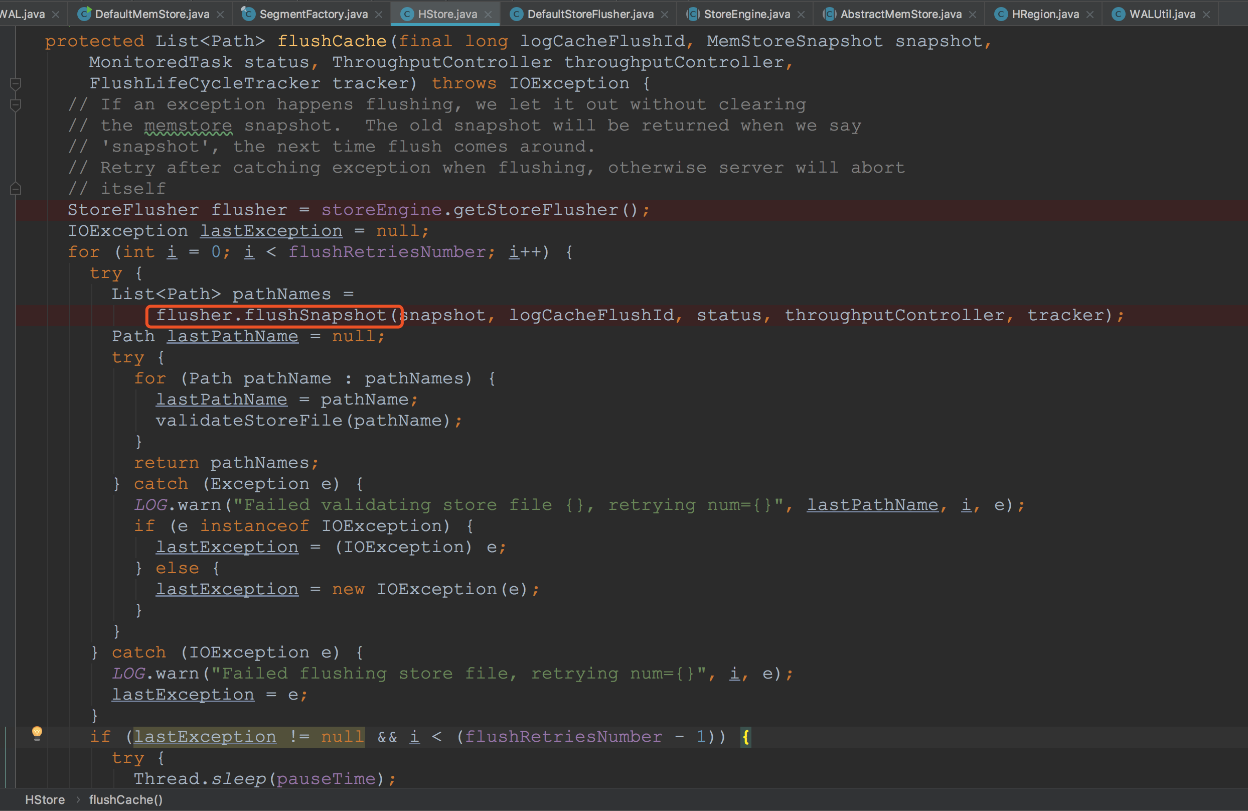Click the SegmentFactory.java file icon
Screen dimensions: 1248x811
pyautogui.click(x=248, y=14)
